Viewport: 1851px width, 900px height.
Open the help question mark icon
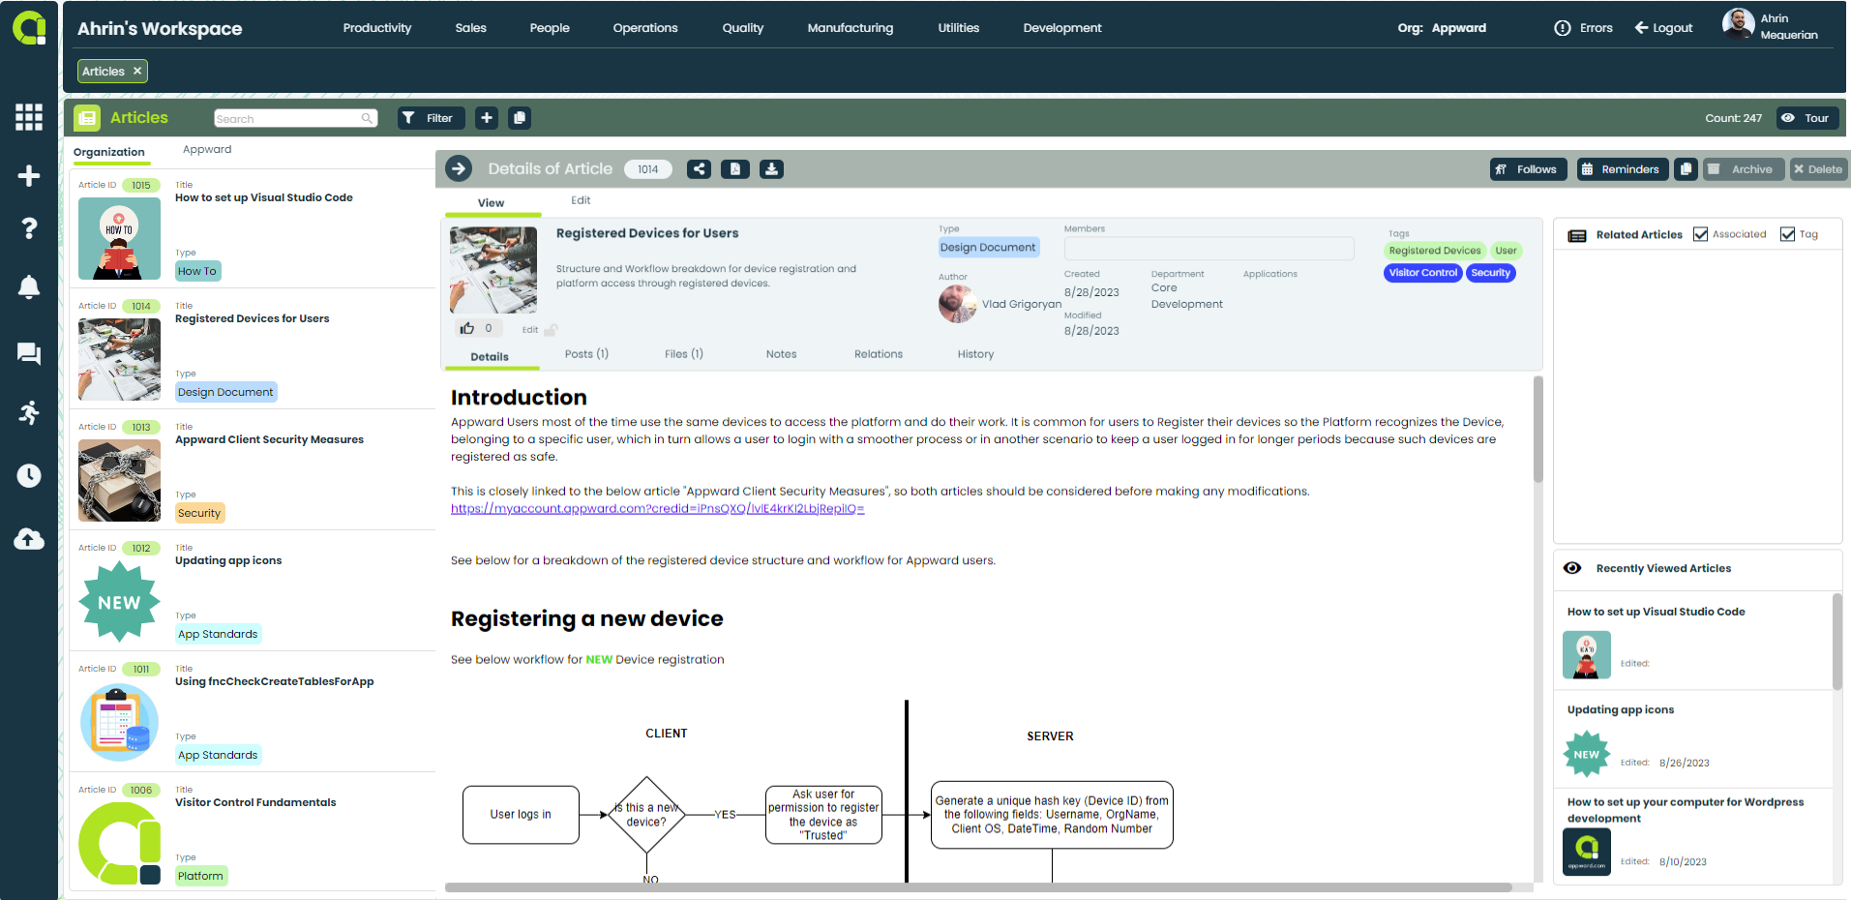coord(29,228)
